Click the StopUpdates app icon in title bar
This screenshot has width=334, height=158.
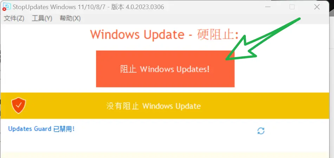(7, 7)
